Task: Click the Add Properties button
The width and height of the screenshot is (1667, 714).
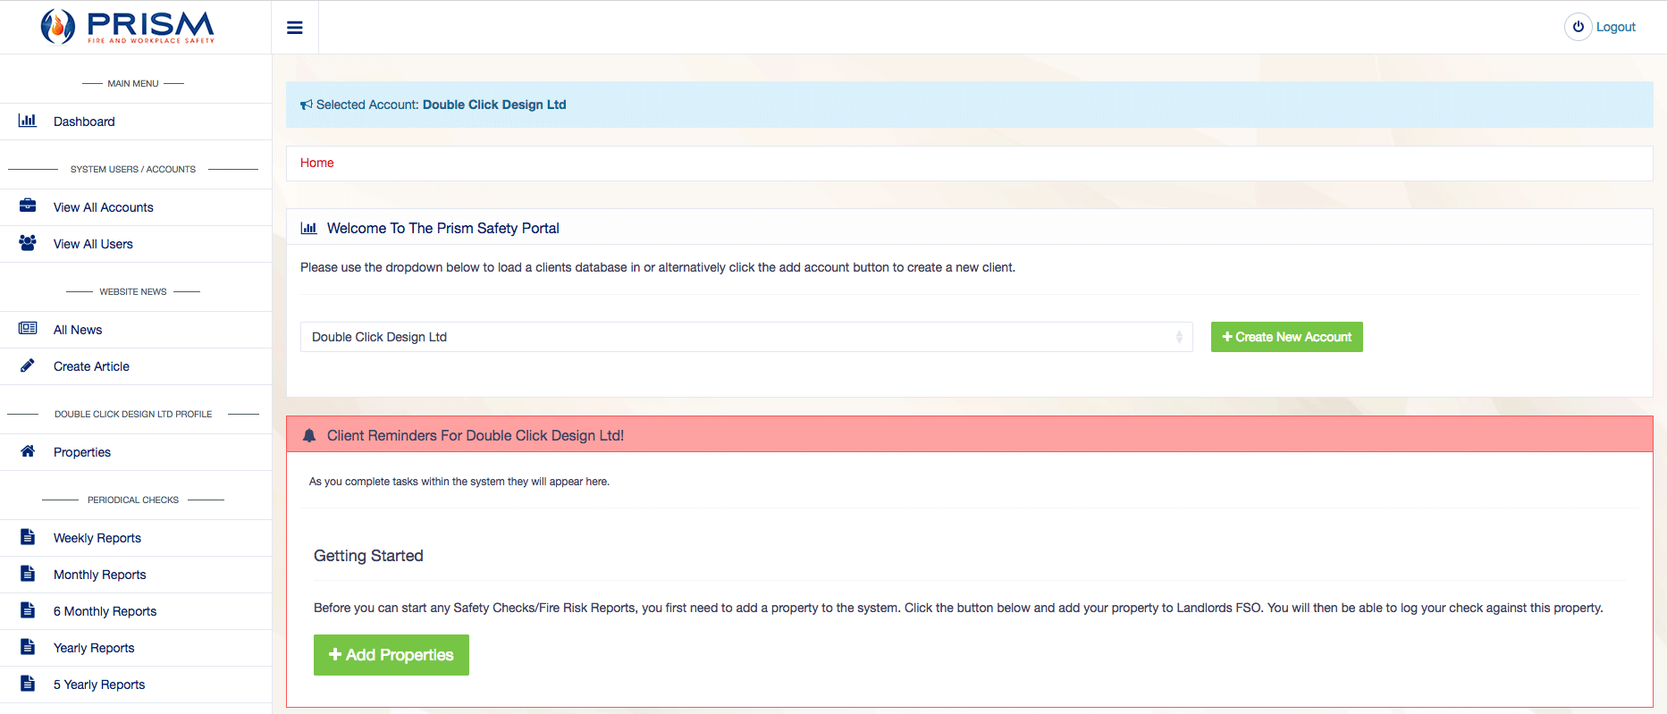Action: [391, 655]
